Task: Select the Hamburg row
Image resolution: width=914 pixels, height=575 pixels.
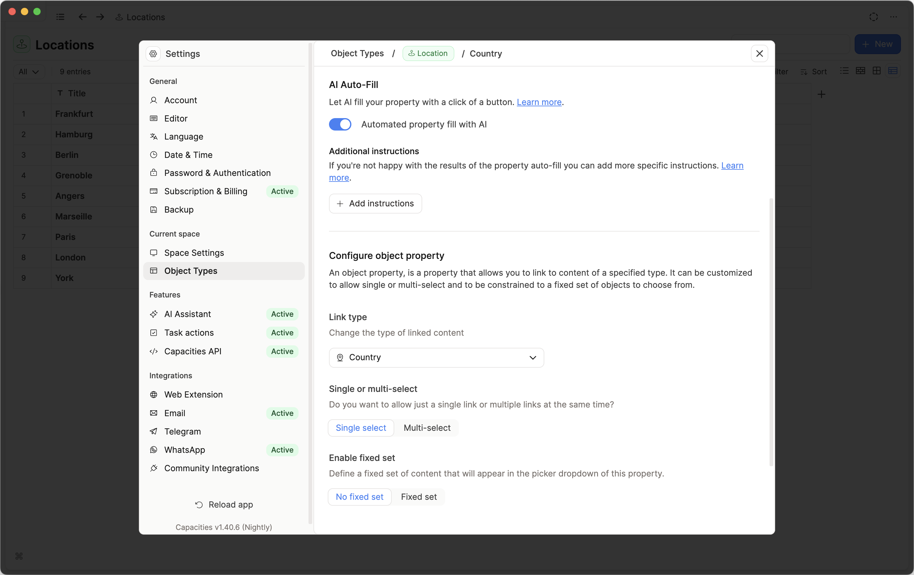Action: 74,135
